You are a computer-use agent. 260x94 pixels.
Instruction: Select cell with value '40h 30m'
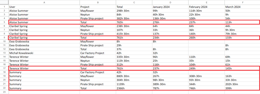[x=170, y=15]
